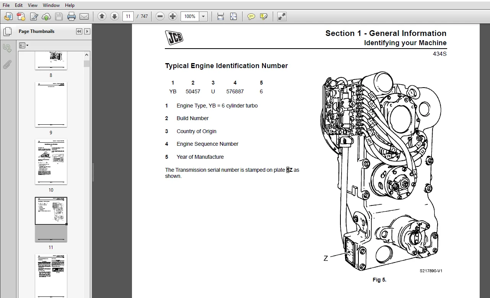Open the Bookmarks/Destinations navigation icon
490x298 pixels.
point(7,48)
